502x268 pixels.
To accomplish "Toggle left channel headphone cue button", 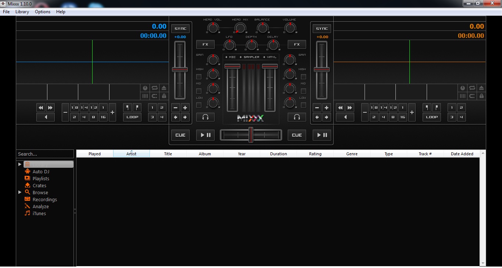I will [205, 117].
